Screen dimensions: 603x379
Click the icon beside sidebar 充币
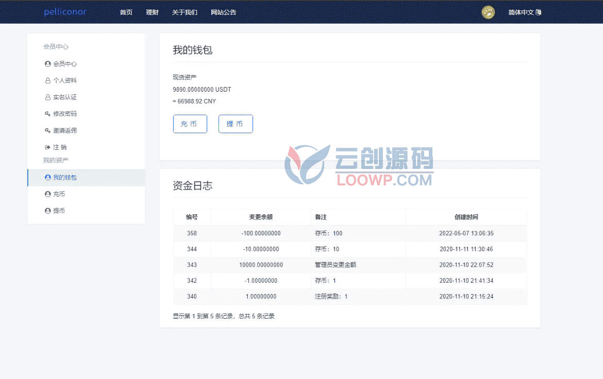tap(48, 194)
